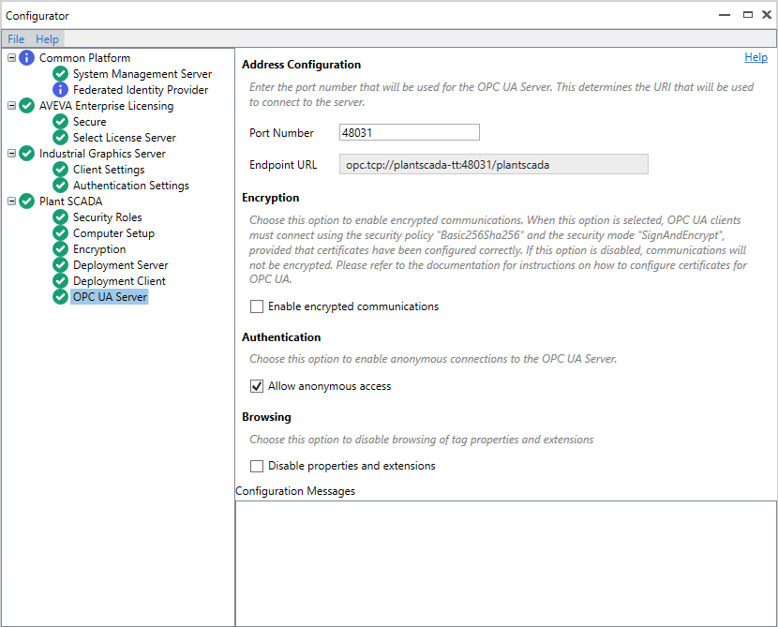
Task: Enable encrypted communications checkbox
Action: [257, 306]
